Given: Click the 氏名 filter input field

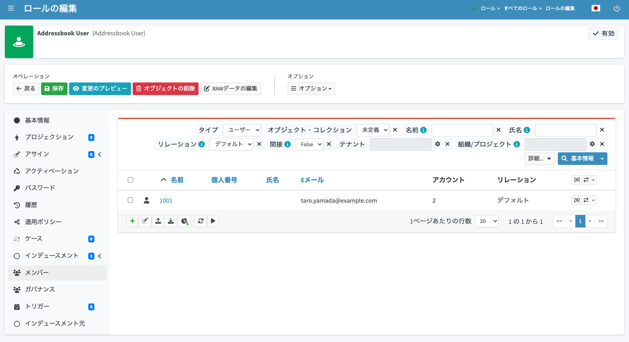Looking at the screenshot, I should (566, 130).
